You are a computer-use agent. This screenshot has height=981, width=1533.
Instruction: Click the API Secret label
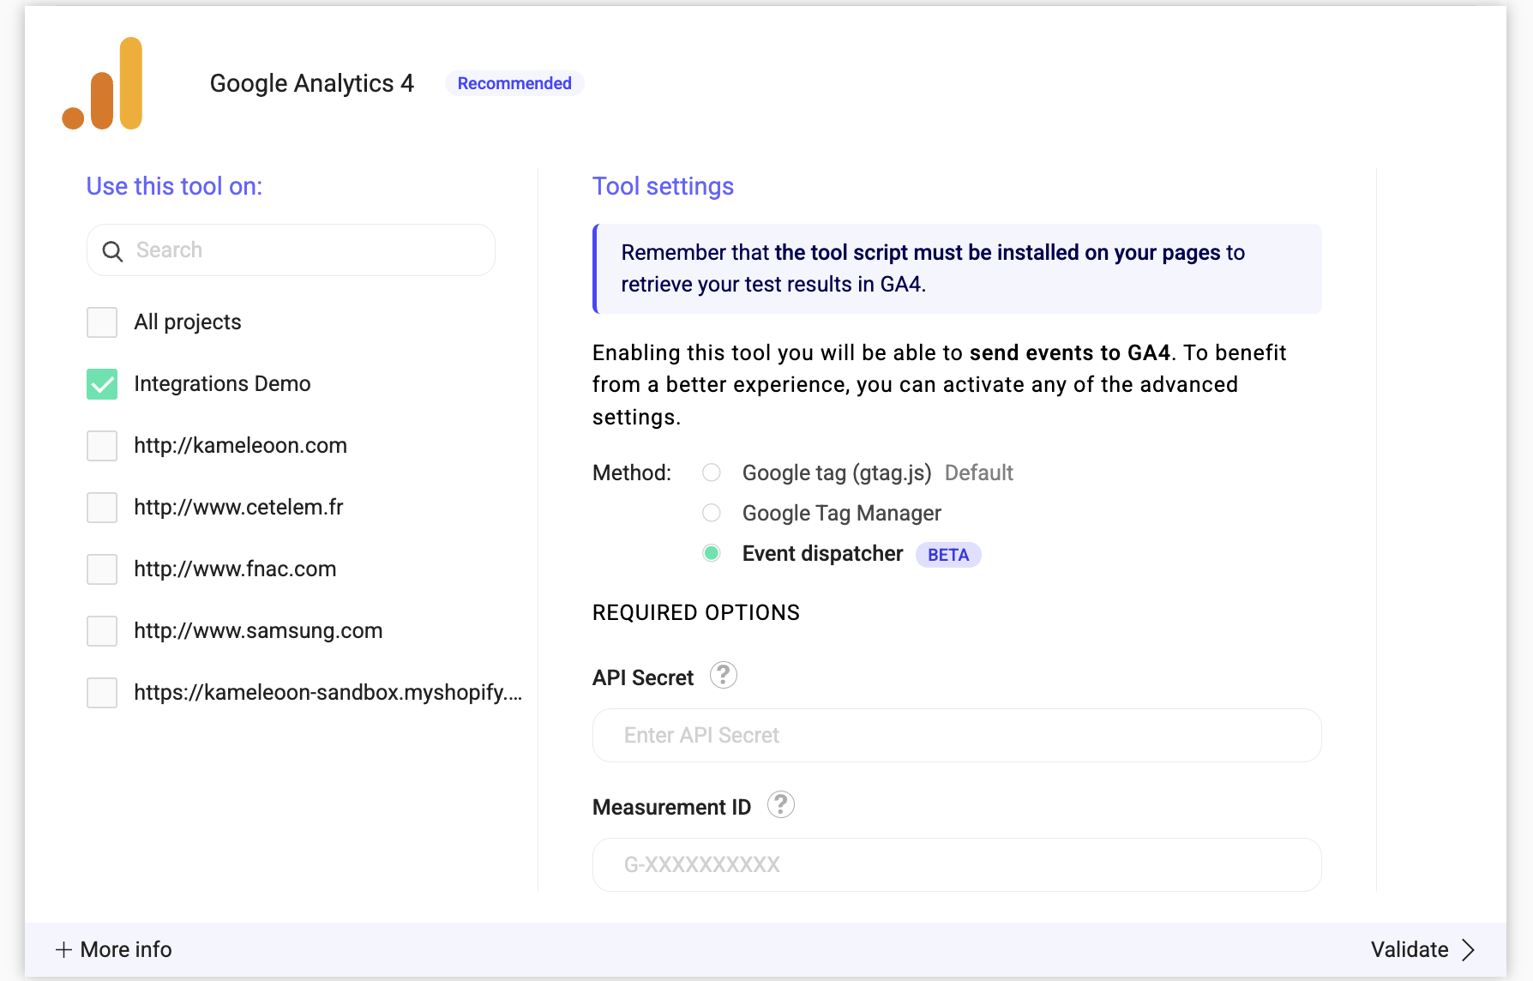click(x=643, y=677)
